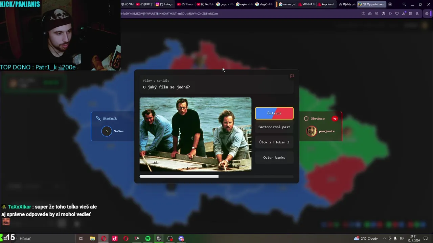Report question with flag icon
Viewport: 433px width, 243px height.
point(292,76)
